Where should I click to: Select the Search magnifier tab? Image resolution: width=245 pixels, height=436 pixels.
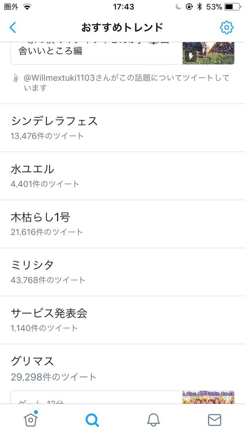click(x=92, y=420)
